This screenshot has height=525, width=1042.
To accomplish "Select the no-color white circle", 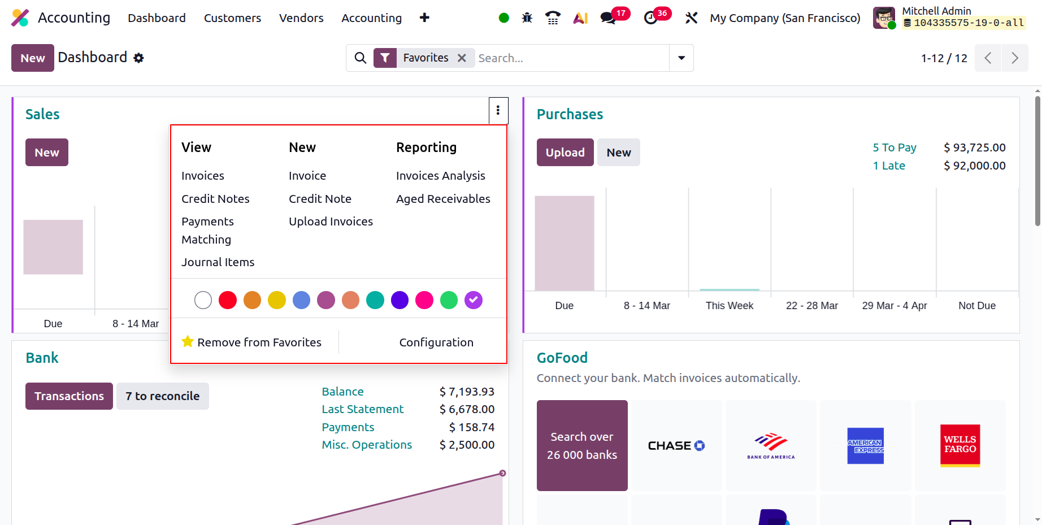I will [x=203, y=300].
